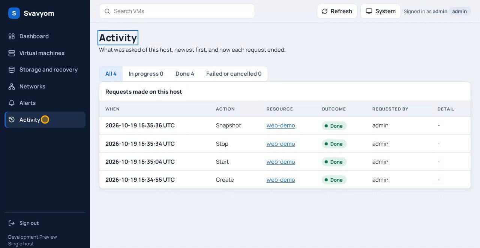Click the Stop action cell
The height and width of the screenshot is (248, 480).
[x=222, y=144]
